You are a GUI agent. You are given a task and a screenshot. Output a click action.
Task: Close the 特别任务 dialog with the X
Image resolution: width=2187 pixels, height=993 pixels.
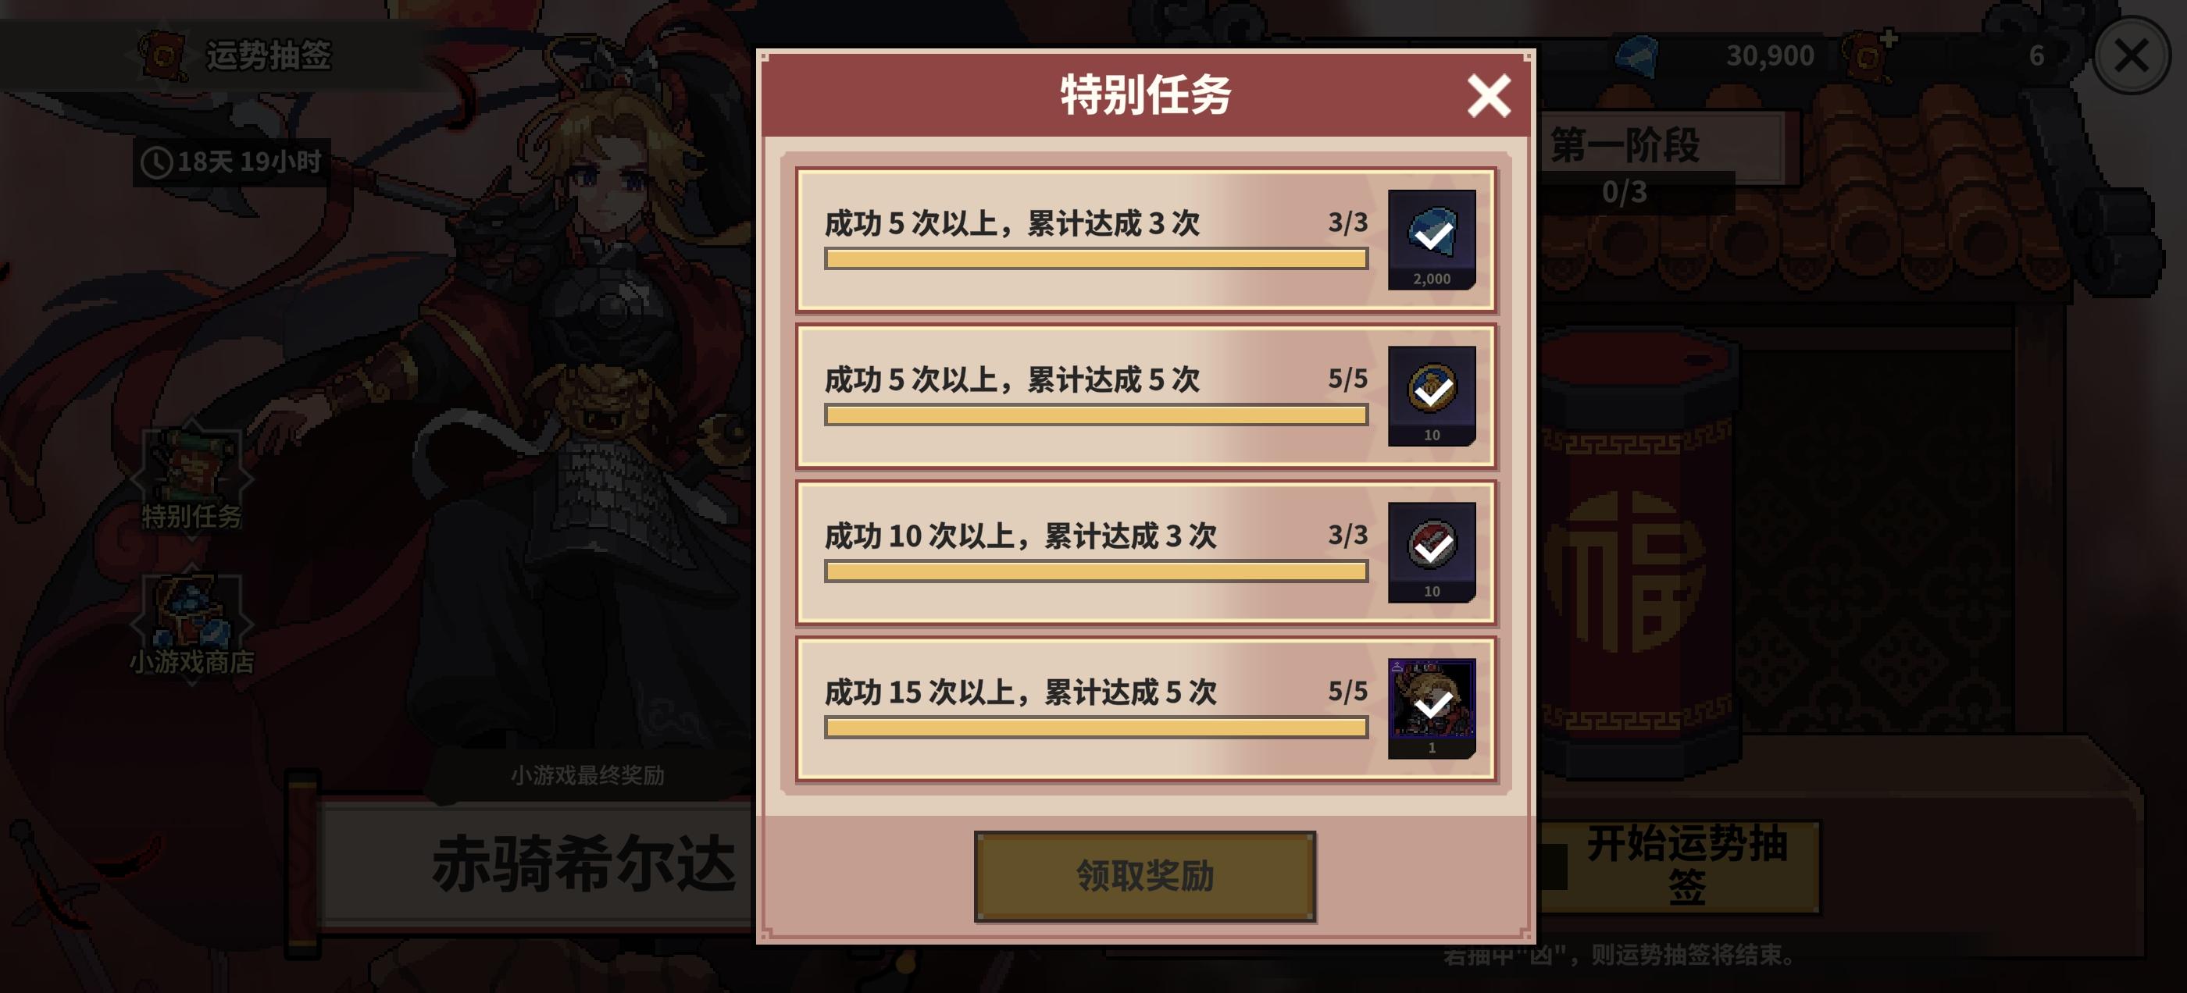point(1488,95)
